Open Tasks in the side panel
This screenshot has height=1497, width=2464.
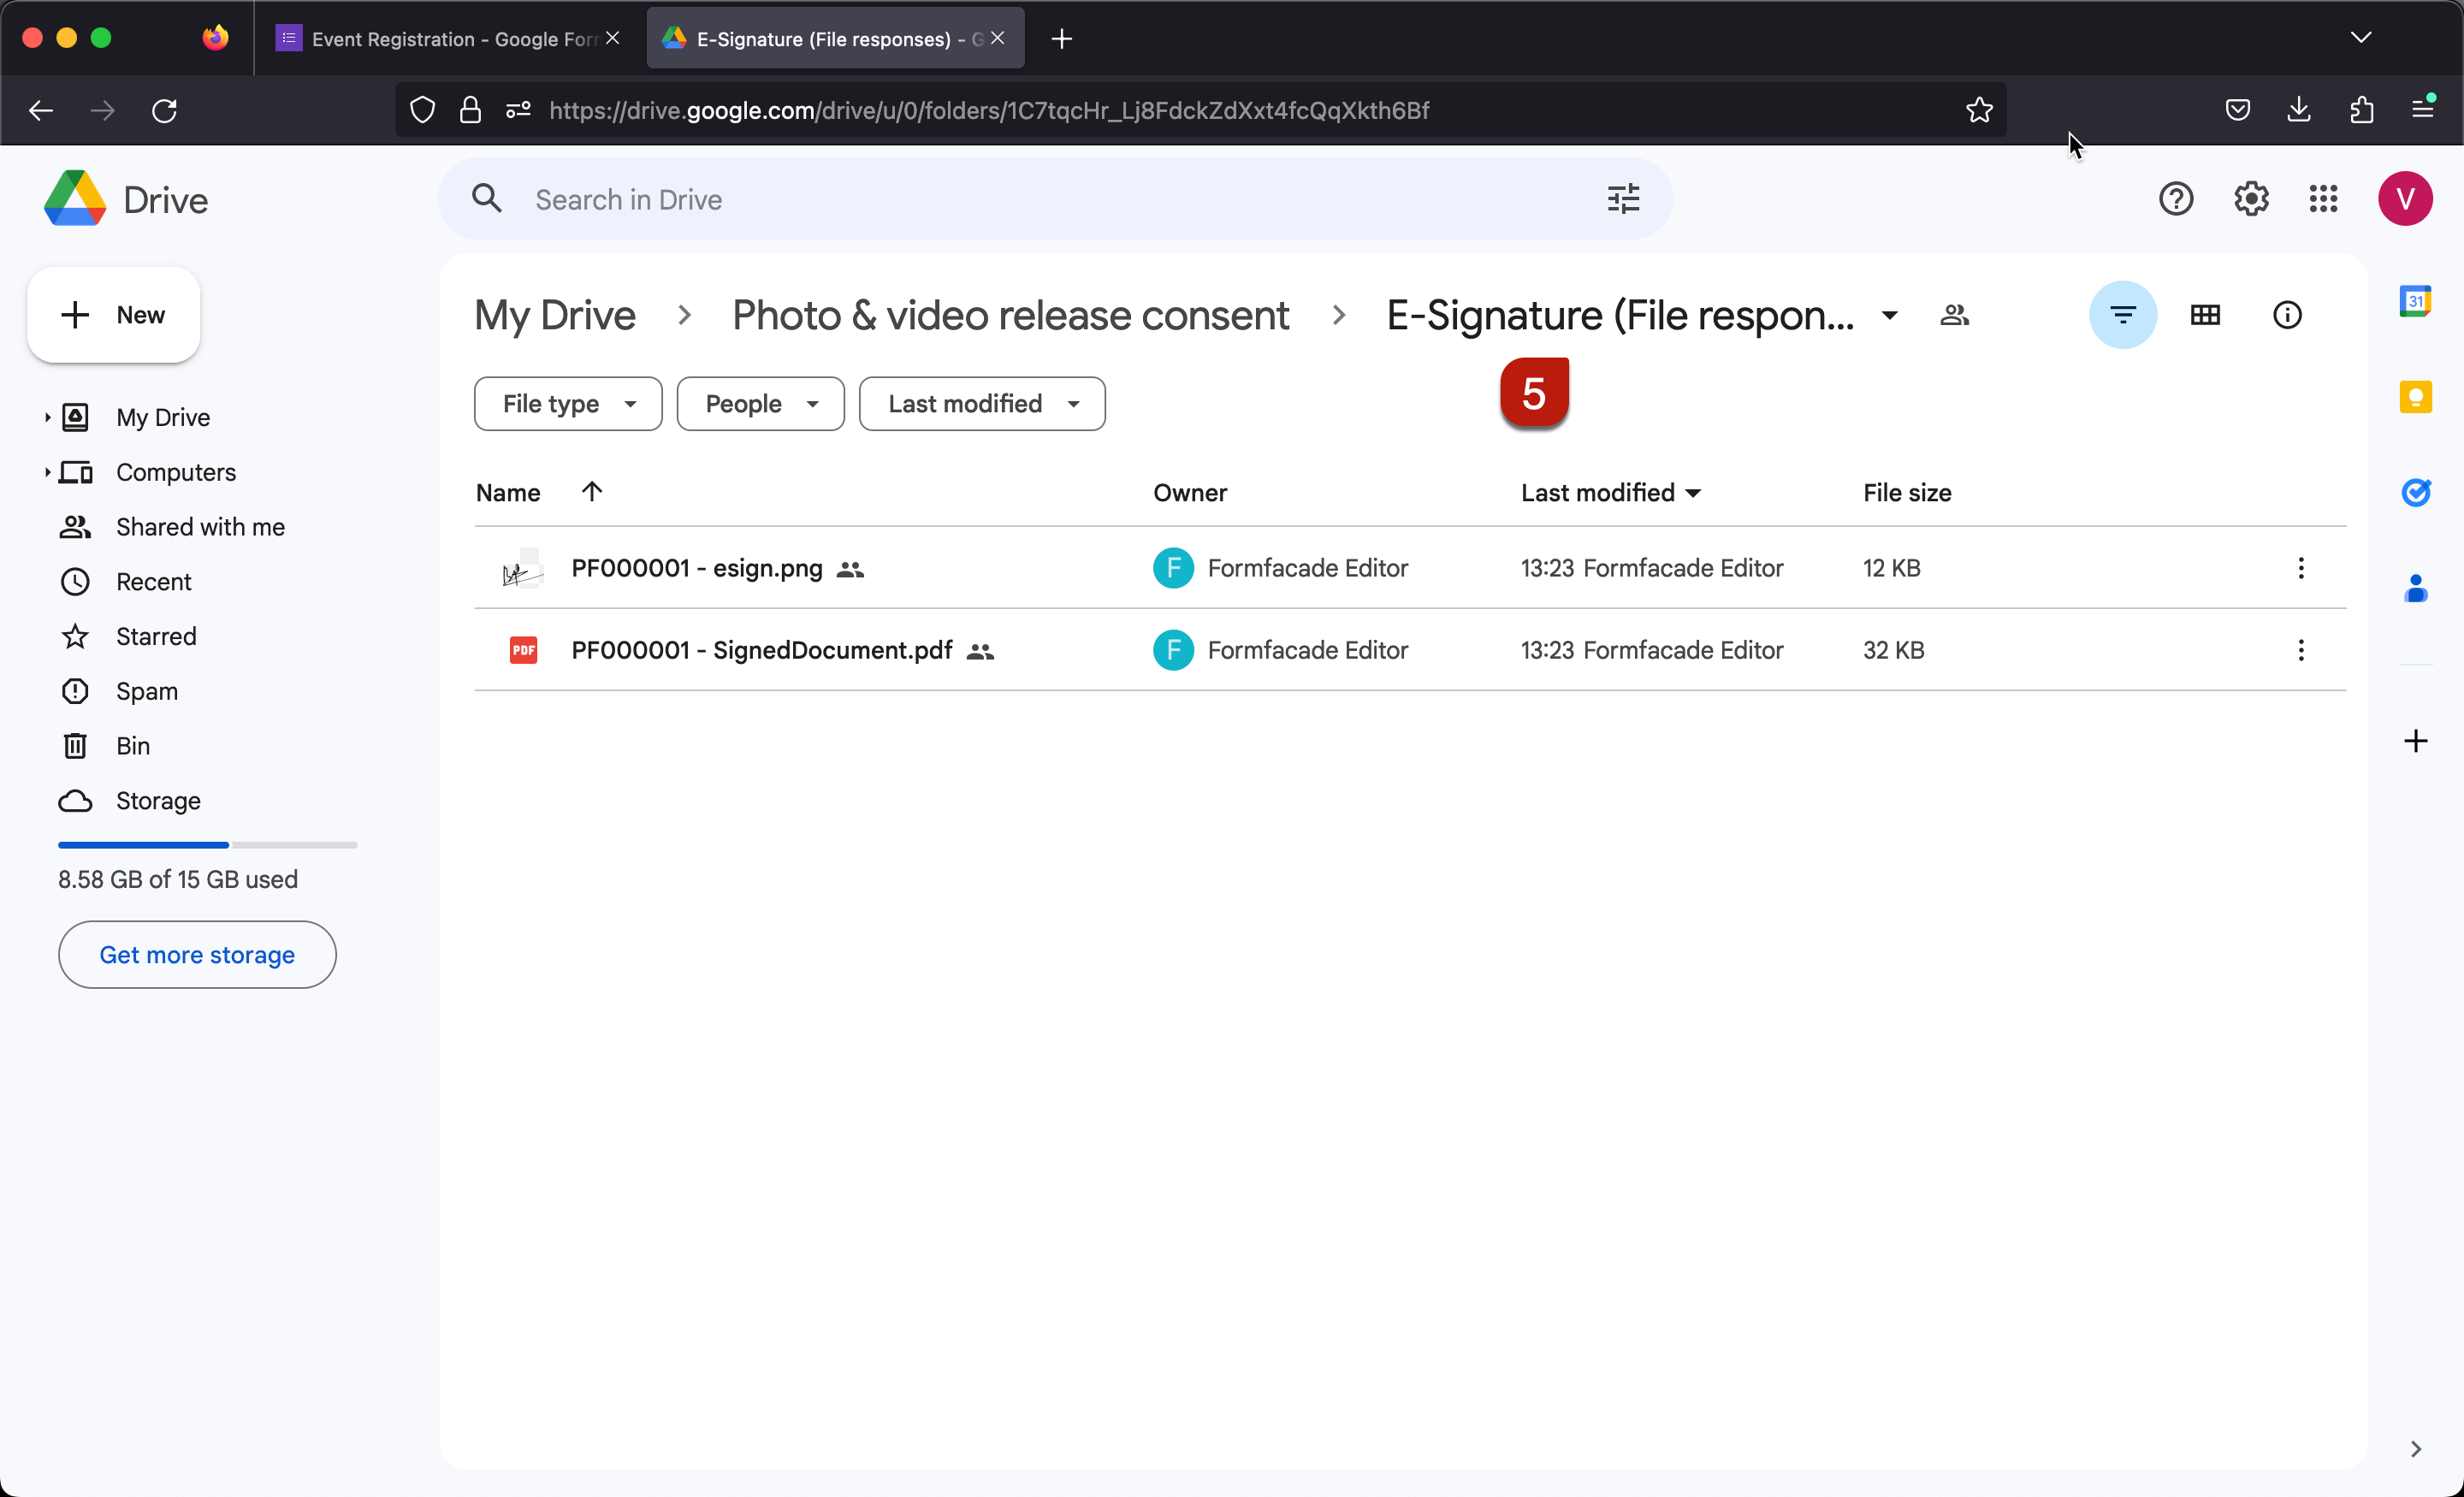(x=2417, y=492)
